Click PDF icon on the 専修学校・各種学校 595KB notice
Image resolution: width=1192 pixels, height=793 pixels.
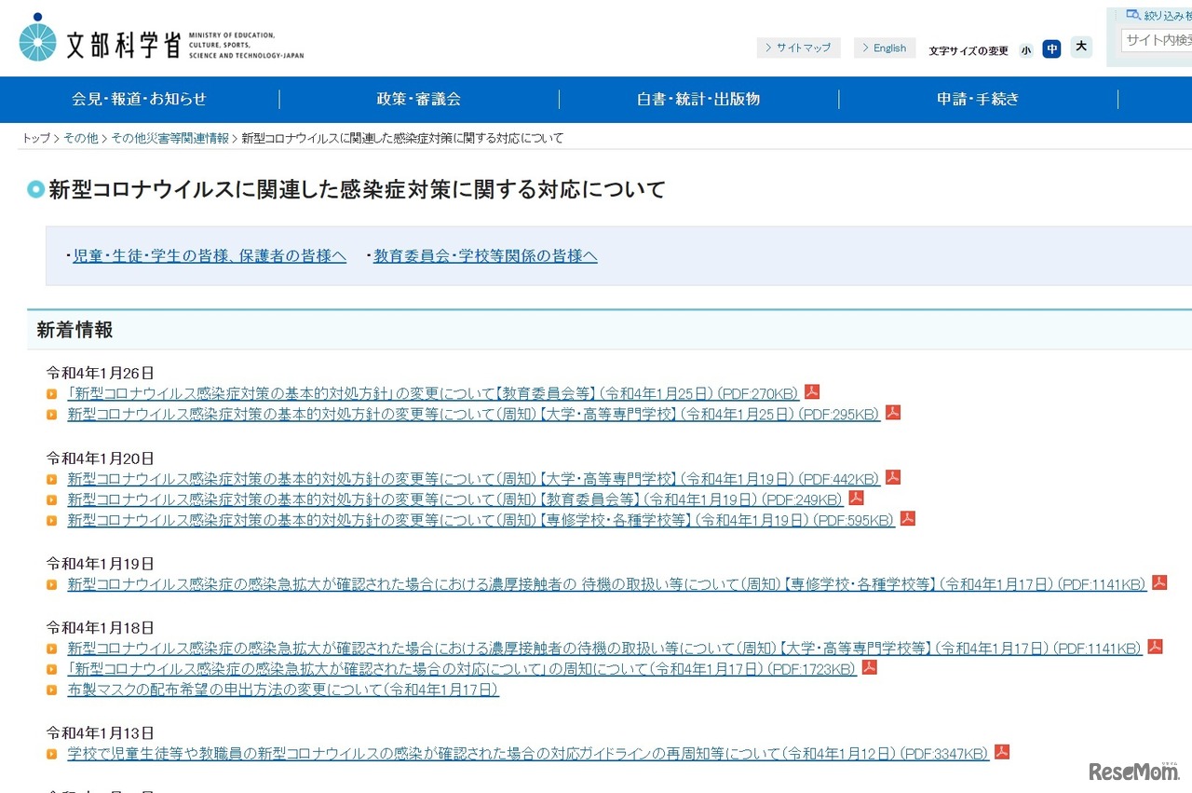[907, 519]
